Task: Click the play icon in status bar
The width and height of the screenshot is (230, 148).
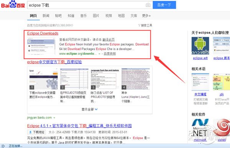Action: [3, 146]
